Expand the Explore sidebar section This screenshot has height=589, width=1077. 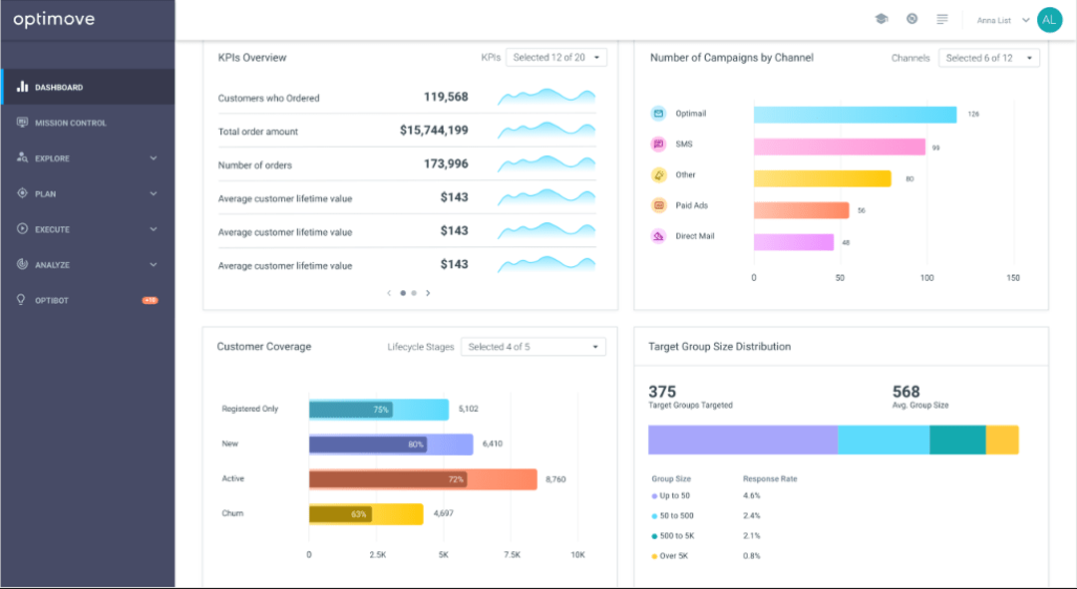click(154, 157)
